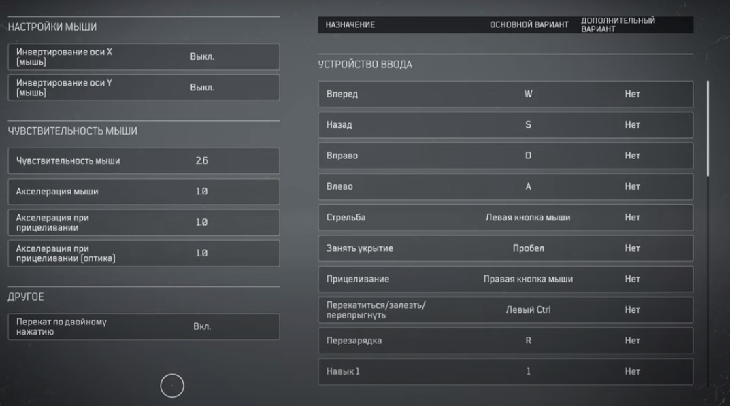Toggle the Инвертирование оси Y (мышь) setting
Screen dimensions: 730x406
pos(201,88)
